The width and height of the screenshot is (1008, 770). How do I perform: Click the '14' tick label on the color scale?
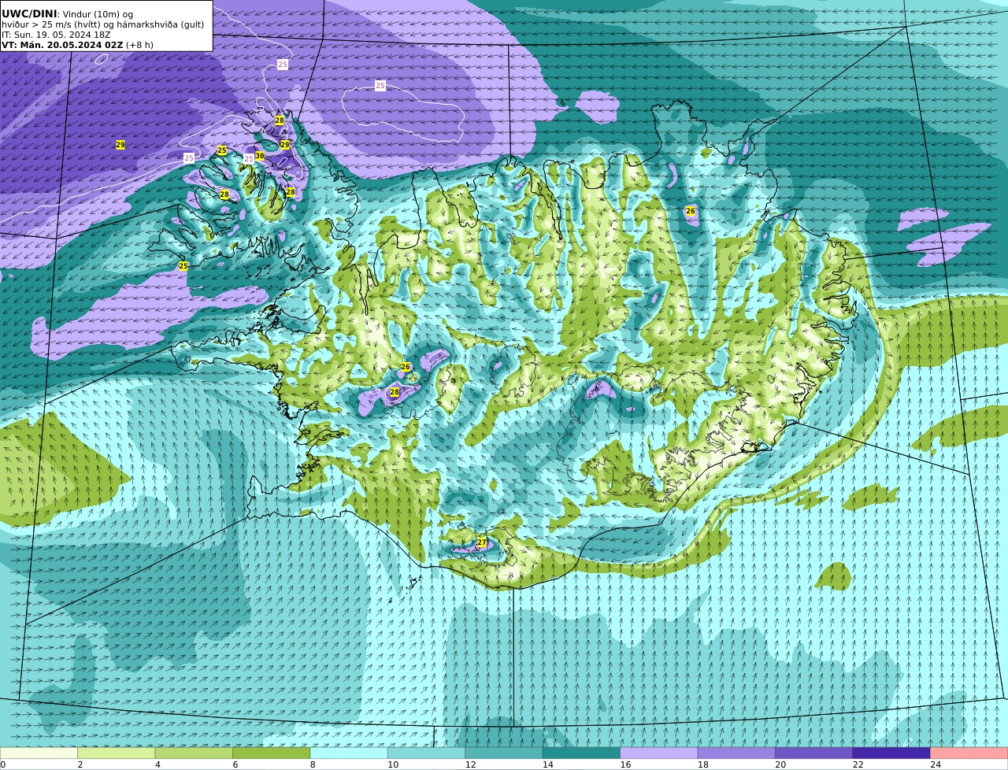click(x=548, y=764)
